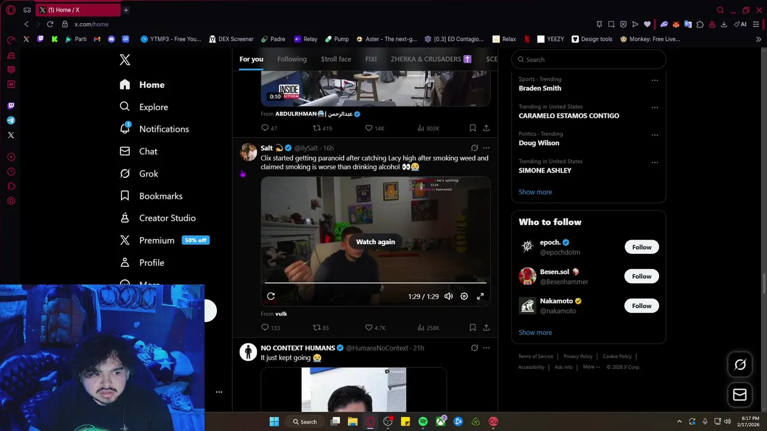Screen dimensions: 767x431
Task: Open more options for Braden Smith trend
Action: [x=654, y=80]
